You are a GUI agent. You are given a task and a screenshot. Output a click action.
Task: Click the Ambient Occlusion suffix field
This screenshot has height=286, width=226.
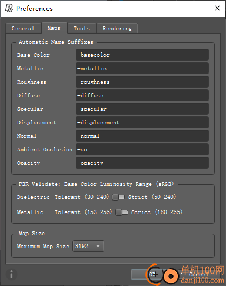coord(142,149)
